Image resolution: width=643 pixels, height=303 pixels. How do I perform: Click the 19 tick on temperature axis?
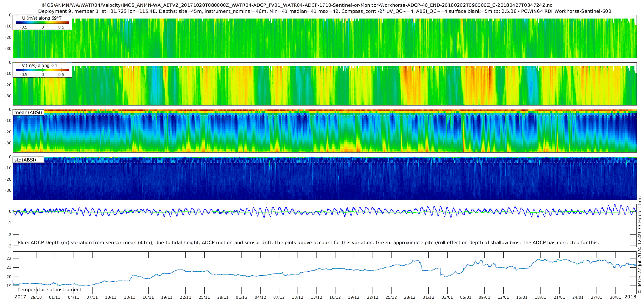(x=9, y=286)
